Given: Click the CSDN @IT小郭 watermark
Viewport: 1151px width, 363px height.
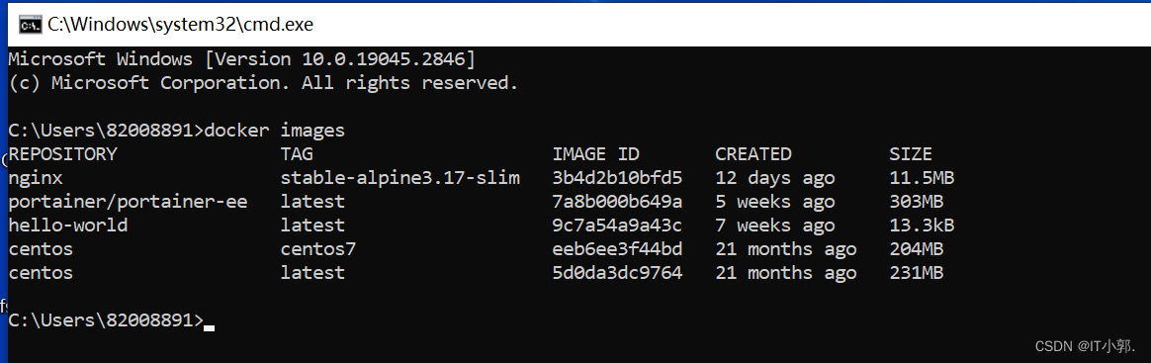Looking at the screenshot, I should click(x=1084, y=345).
